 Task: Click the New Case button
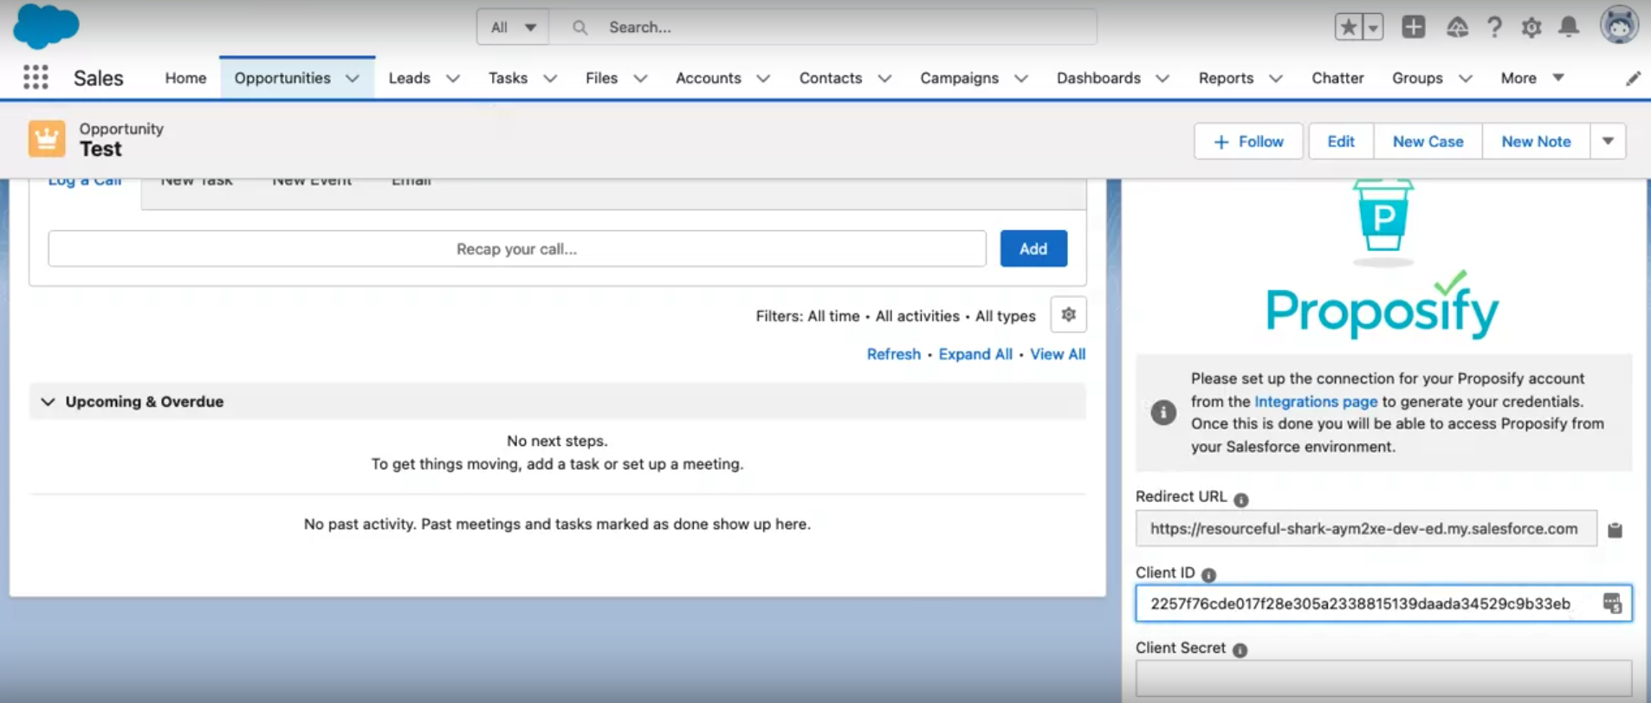click(x=1428, y=141)
